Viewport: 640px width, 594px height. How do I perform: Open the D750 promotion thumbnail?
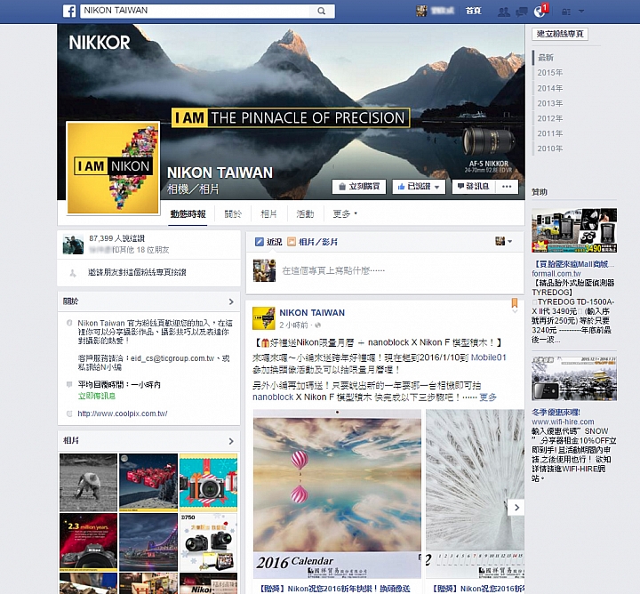[x=209, y=542]
